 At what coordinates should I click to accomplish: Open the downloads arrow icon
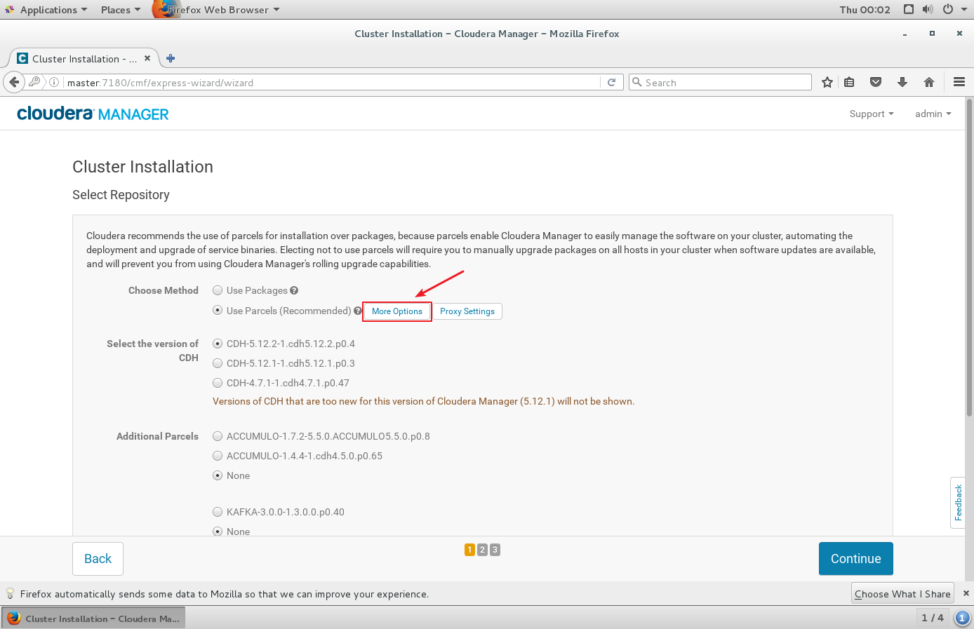pos(902,82)
